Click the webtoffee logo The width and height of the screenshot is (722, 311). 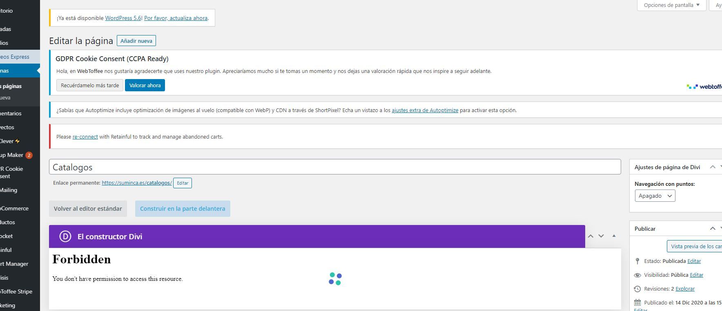pos(704,86)
